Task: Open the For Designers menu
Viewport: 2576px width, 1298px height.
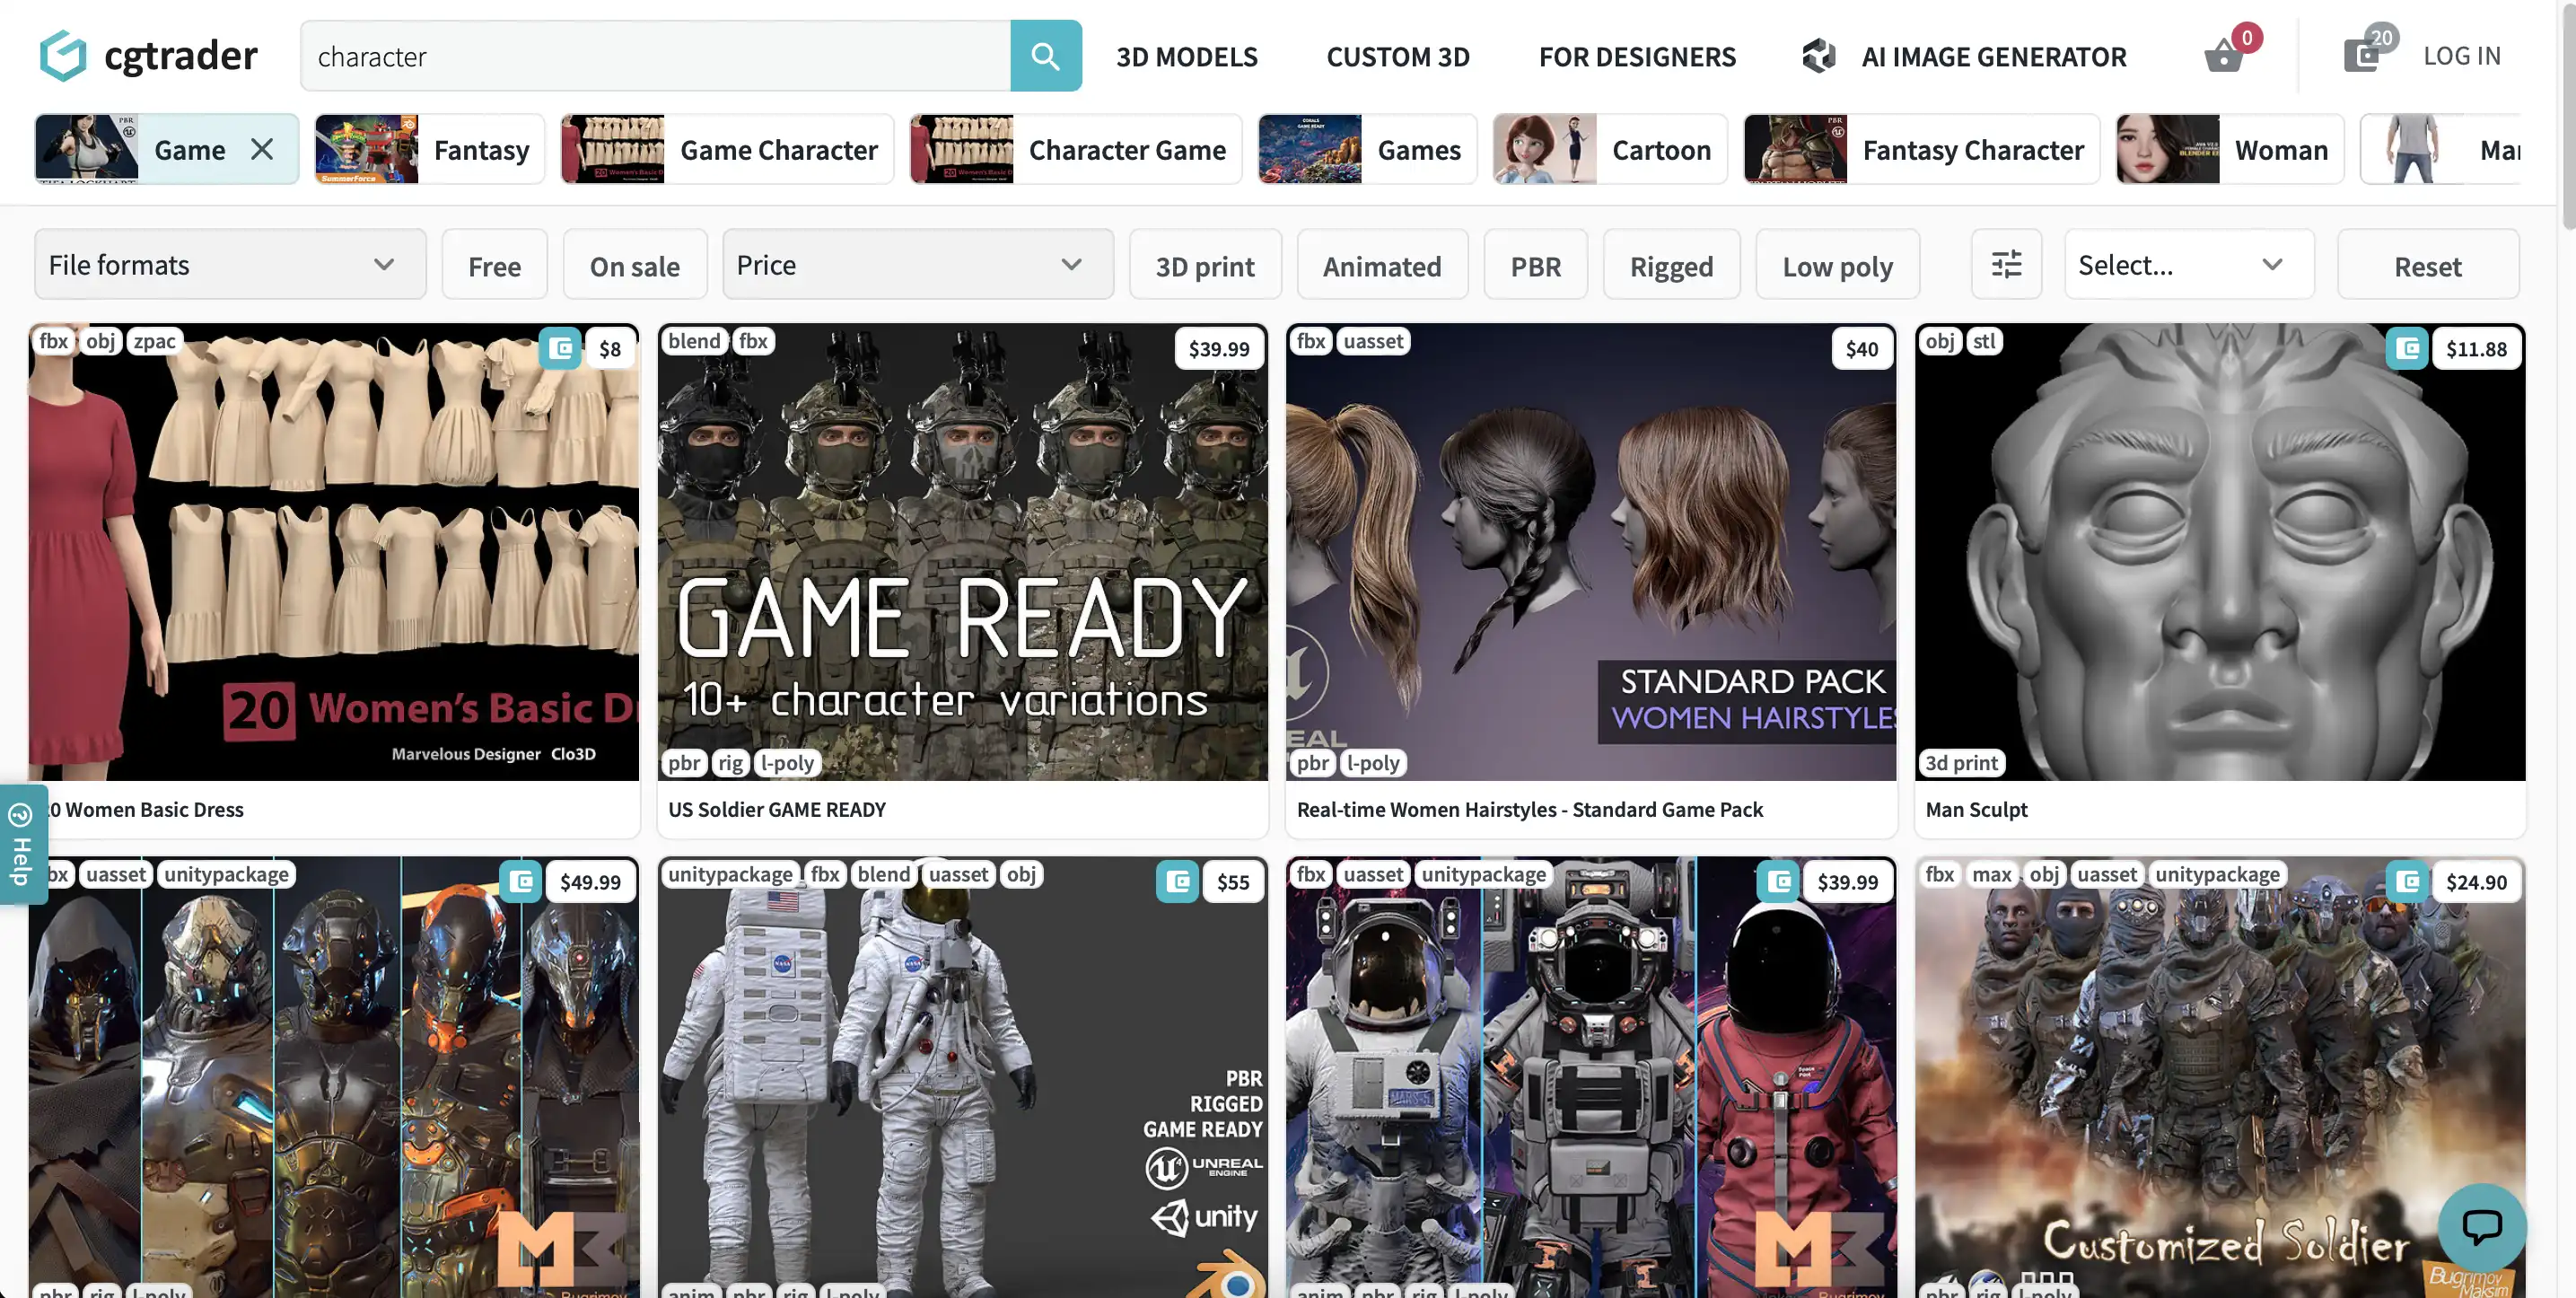Action: pyautogui.click(x=1636, y=55)
